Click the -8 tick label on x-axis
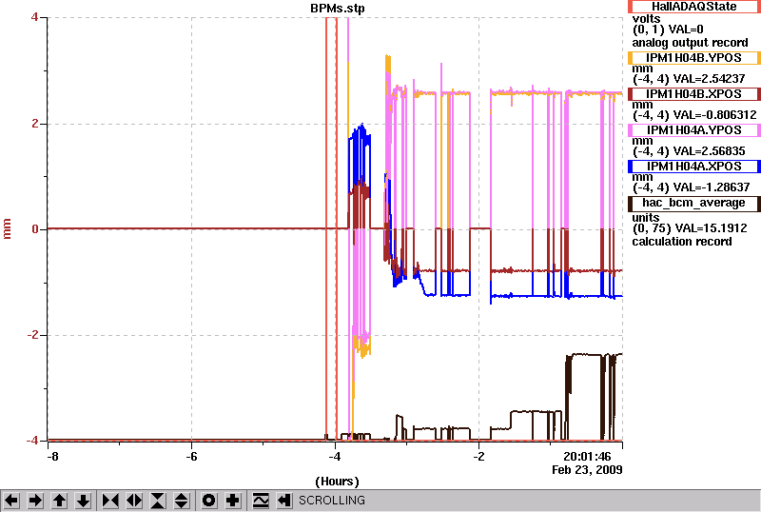761x512 pixels. click(x=52, y=457)
